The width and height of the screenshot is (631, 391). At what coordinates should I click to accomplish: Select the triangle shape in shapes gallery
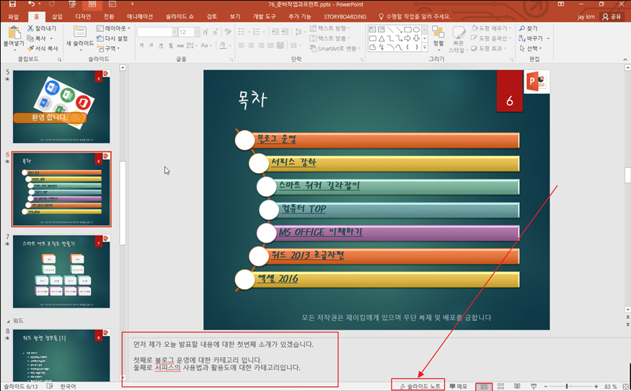coord(381,38)
